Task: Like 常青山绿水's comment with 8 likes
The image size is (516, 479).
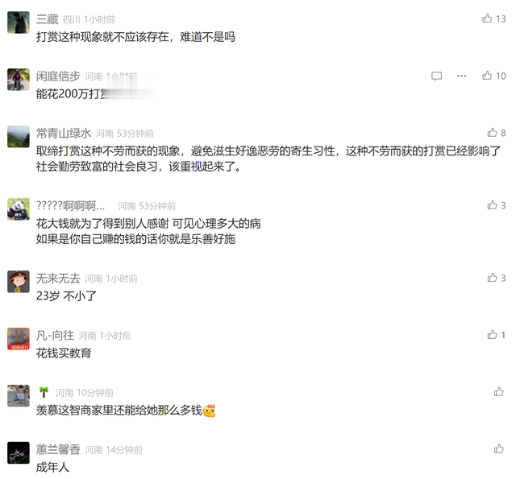Action: pos(492,132)
